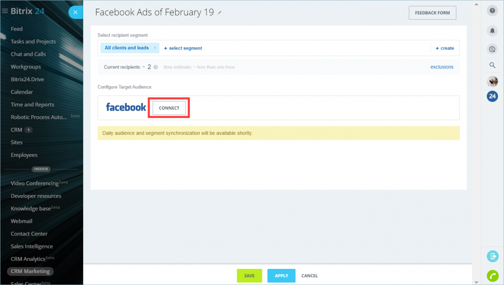This screenshot has width=504, height=285.
Task: Click the user avatar in right panel
Action: pos(492,81)
